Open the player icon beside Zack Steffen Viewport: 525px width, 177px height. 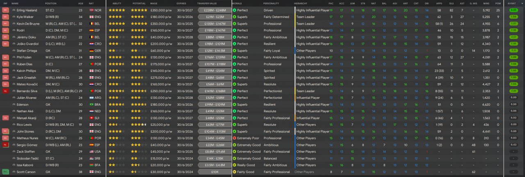14,152
